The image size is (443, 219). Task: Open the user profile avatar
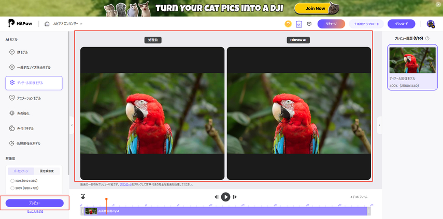click(431, 24)
